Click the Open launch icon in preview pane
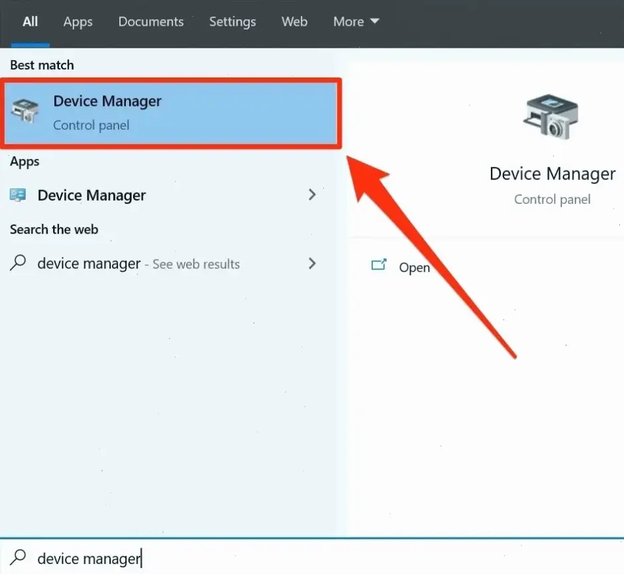 (379, 265)
